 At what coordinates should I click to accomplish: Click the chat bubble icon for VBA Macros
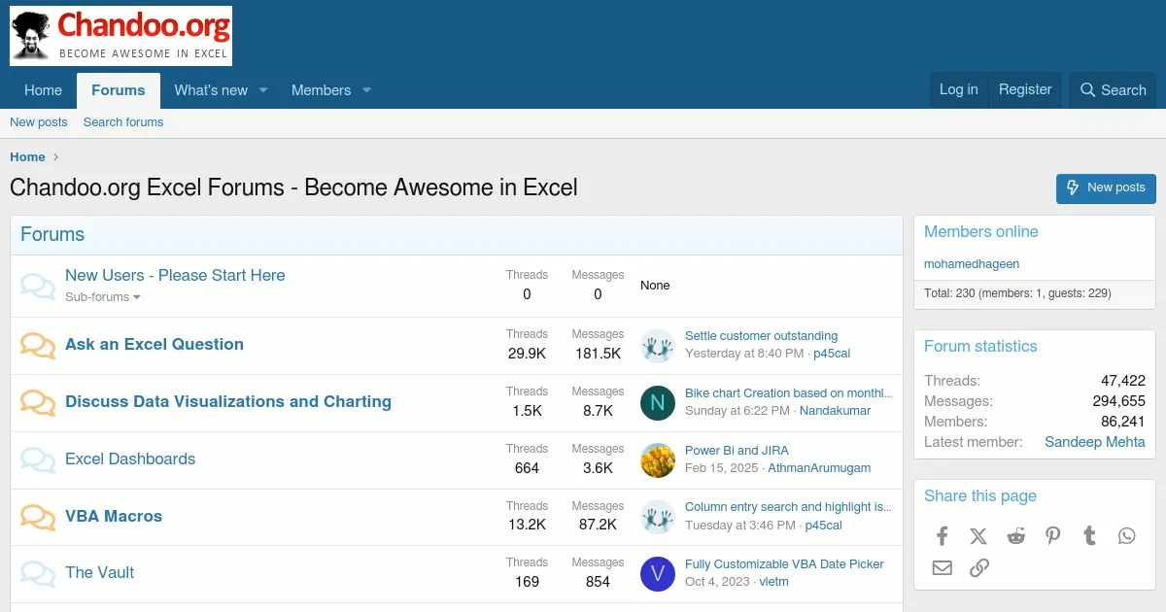pos(38,518)
